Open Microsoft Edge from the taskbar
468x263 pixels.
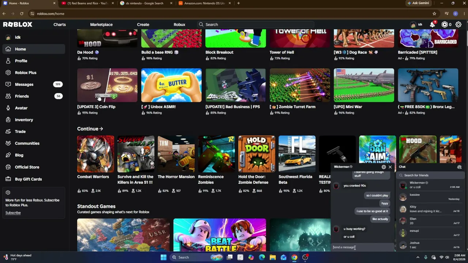262,257
